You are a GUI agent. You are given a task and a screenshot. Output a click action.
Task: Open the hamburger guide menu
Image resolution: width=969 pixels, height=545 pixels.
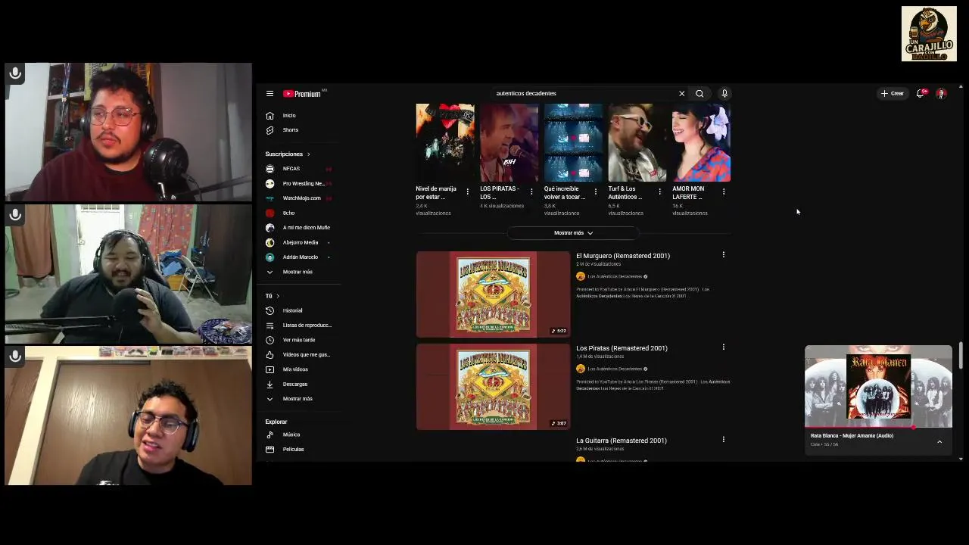[270, 94]
